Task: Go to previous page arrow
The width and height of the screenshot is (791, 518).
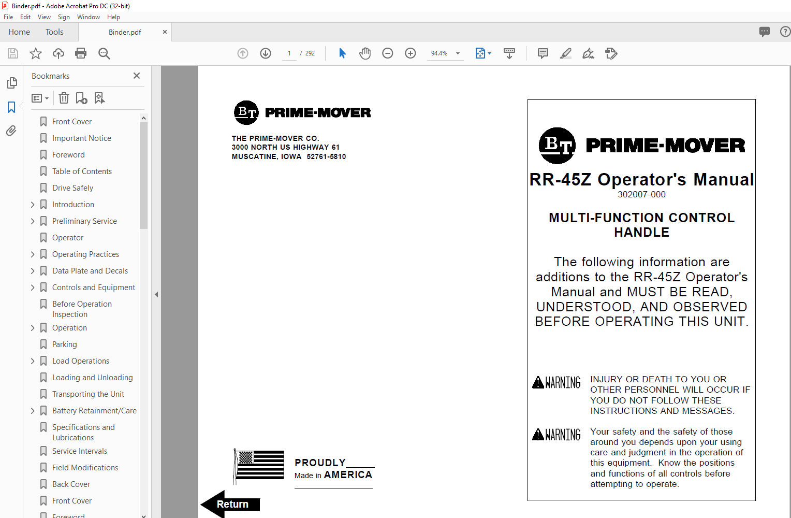Action: (243, 53)
